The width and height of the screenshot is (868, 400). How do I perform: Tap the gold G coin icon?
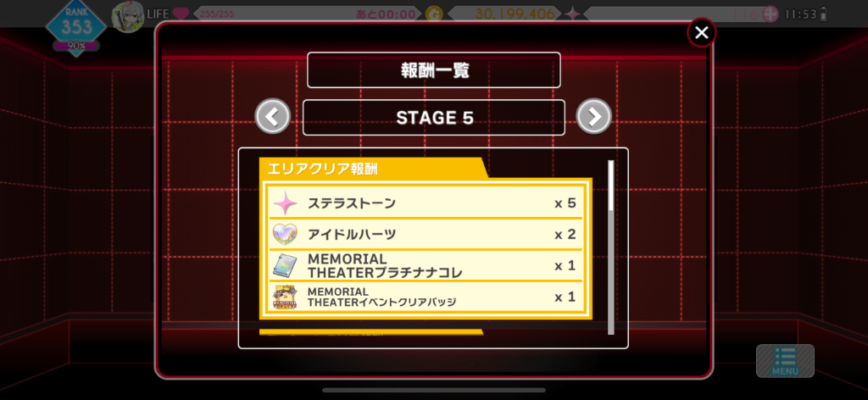[x=435, y=14]
